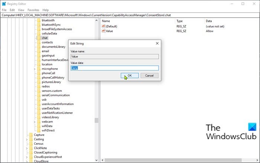Select the phoneCallHistory key
260x163 pixels.
[x=53, y=78]
